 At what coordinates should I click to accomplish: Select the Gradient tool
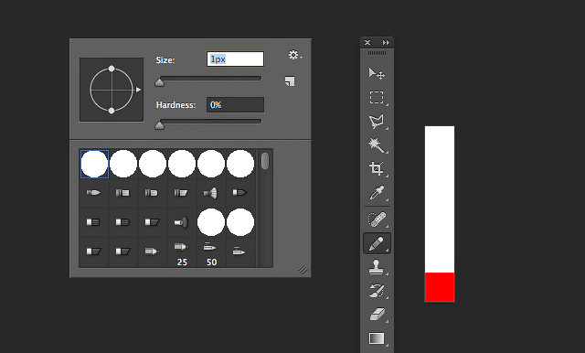click(377, 338)
